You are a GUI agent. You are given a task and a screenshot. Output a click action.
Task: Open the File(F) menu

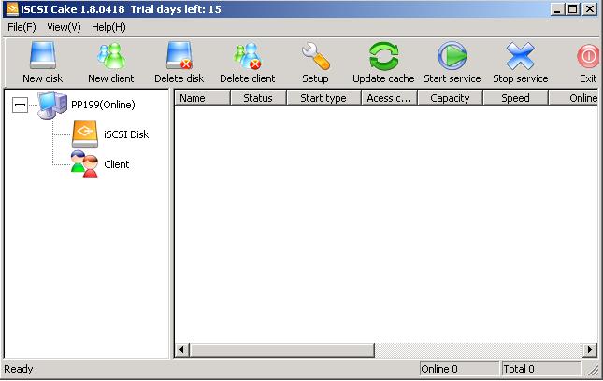coord(22,27)
